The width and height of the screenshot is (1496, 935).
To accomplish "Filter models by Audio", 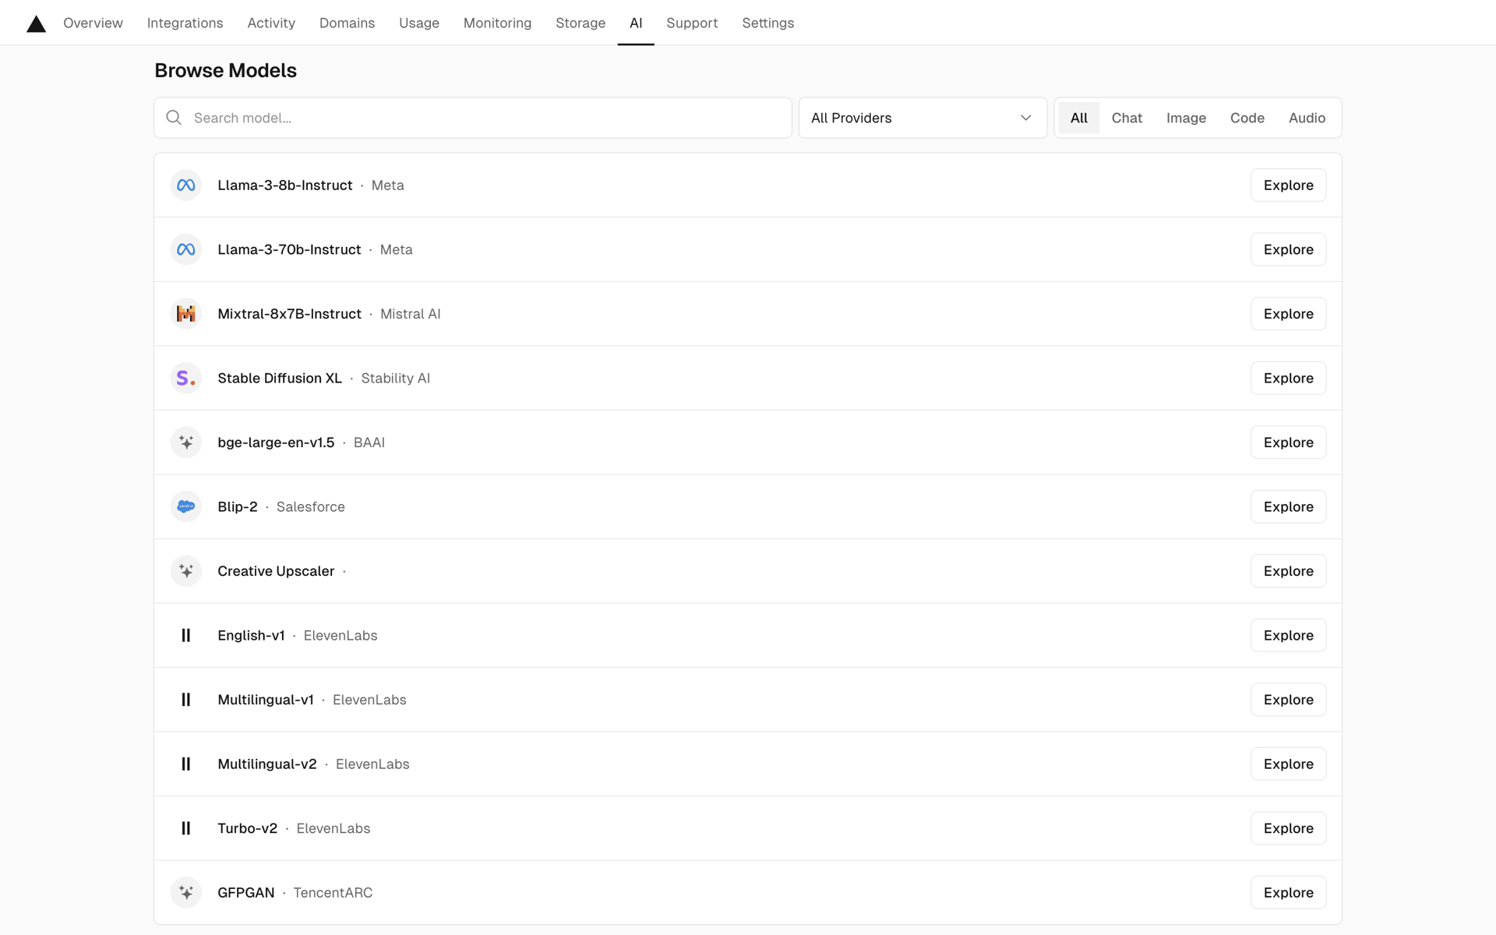I will point(1307,118).
